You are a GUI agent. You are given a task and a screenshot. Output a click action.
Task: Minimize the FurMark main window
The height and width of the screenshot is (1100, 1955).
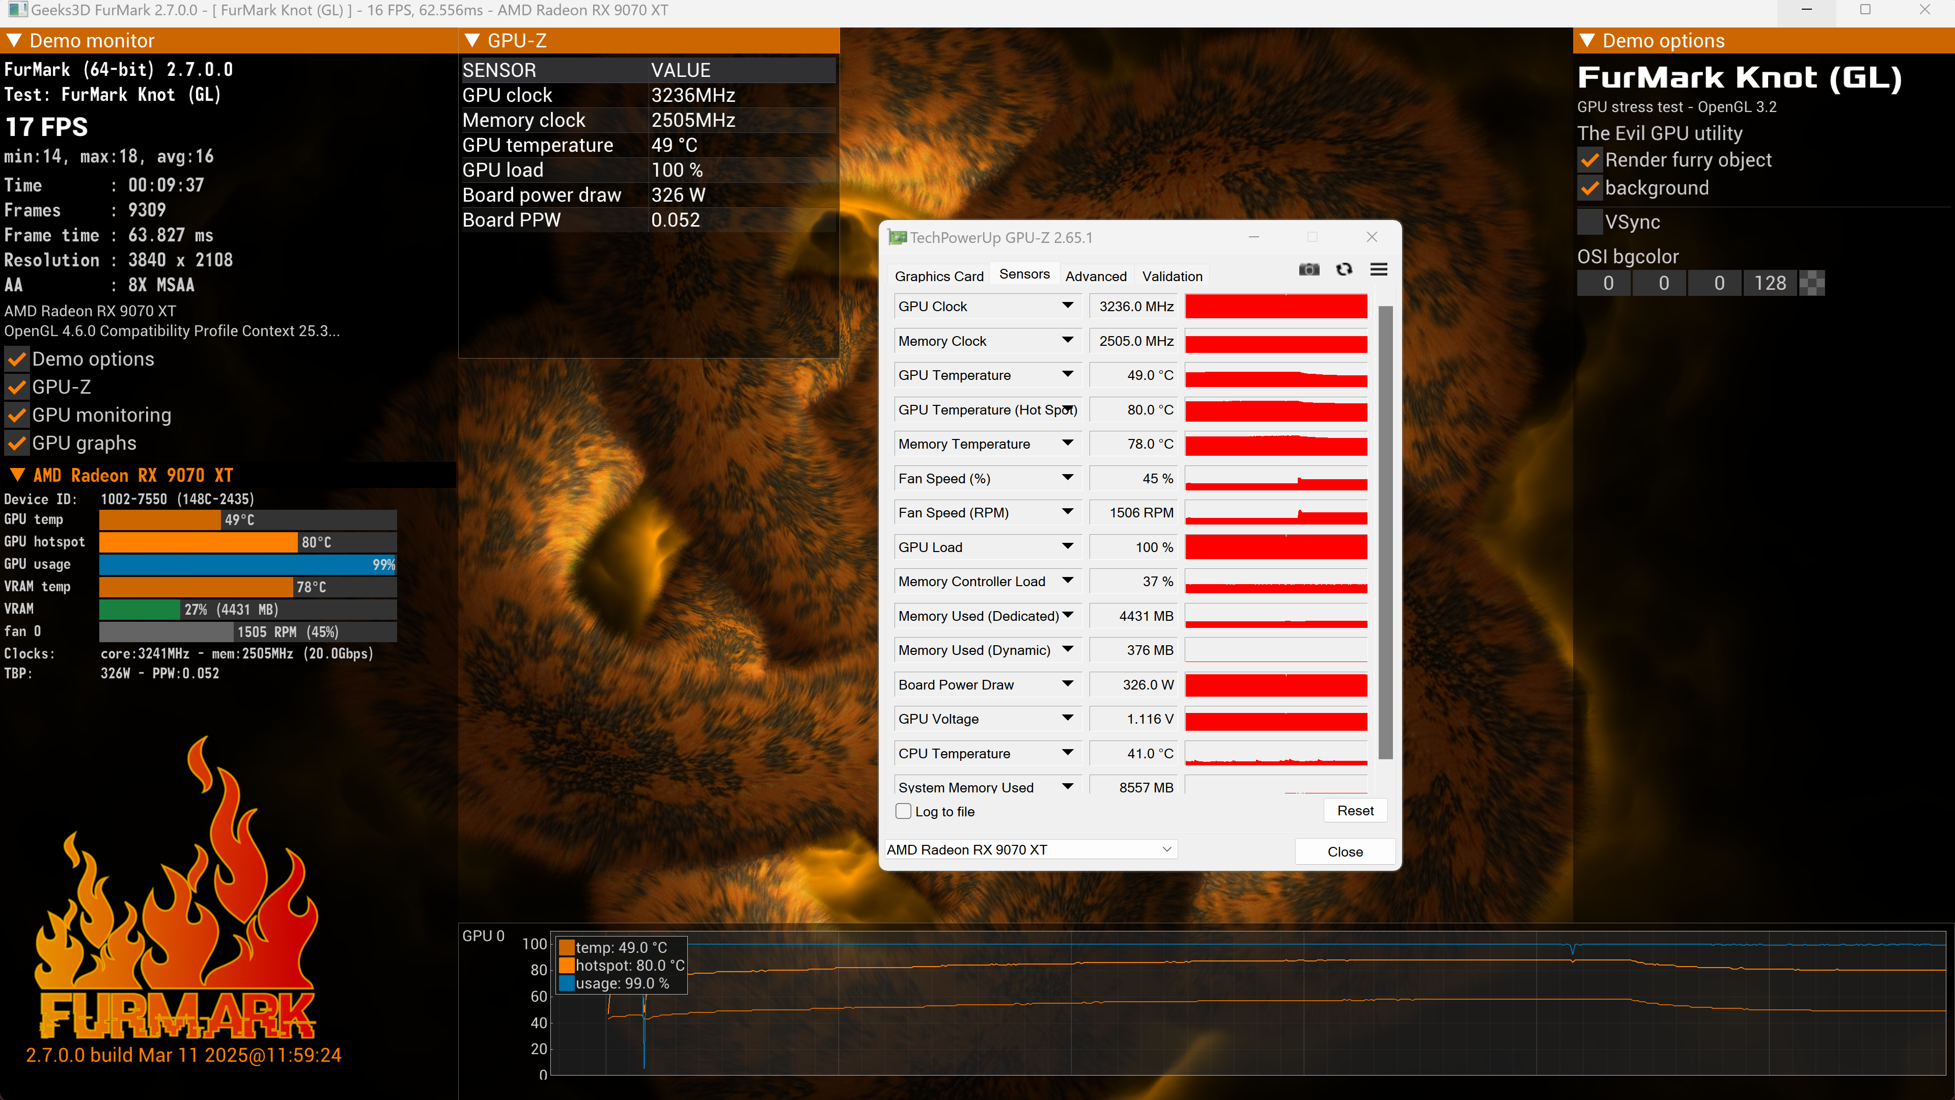(x=1806, y=10)
